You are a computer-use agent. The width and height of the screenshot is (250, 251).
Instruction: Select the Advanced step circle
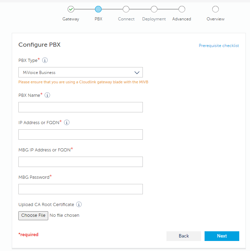pos(182,9)
